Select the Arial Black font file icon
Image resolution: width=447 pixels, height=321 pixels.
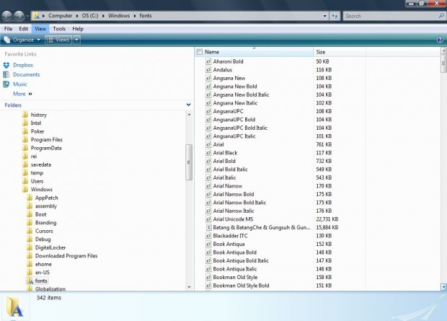point(208,153)
